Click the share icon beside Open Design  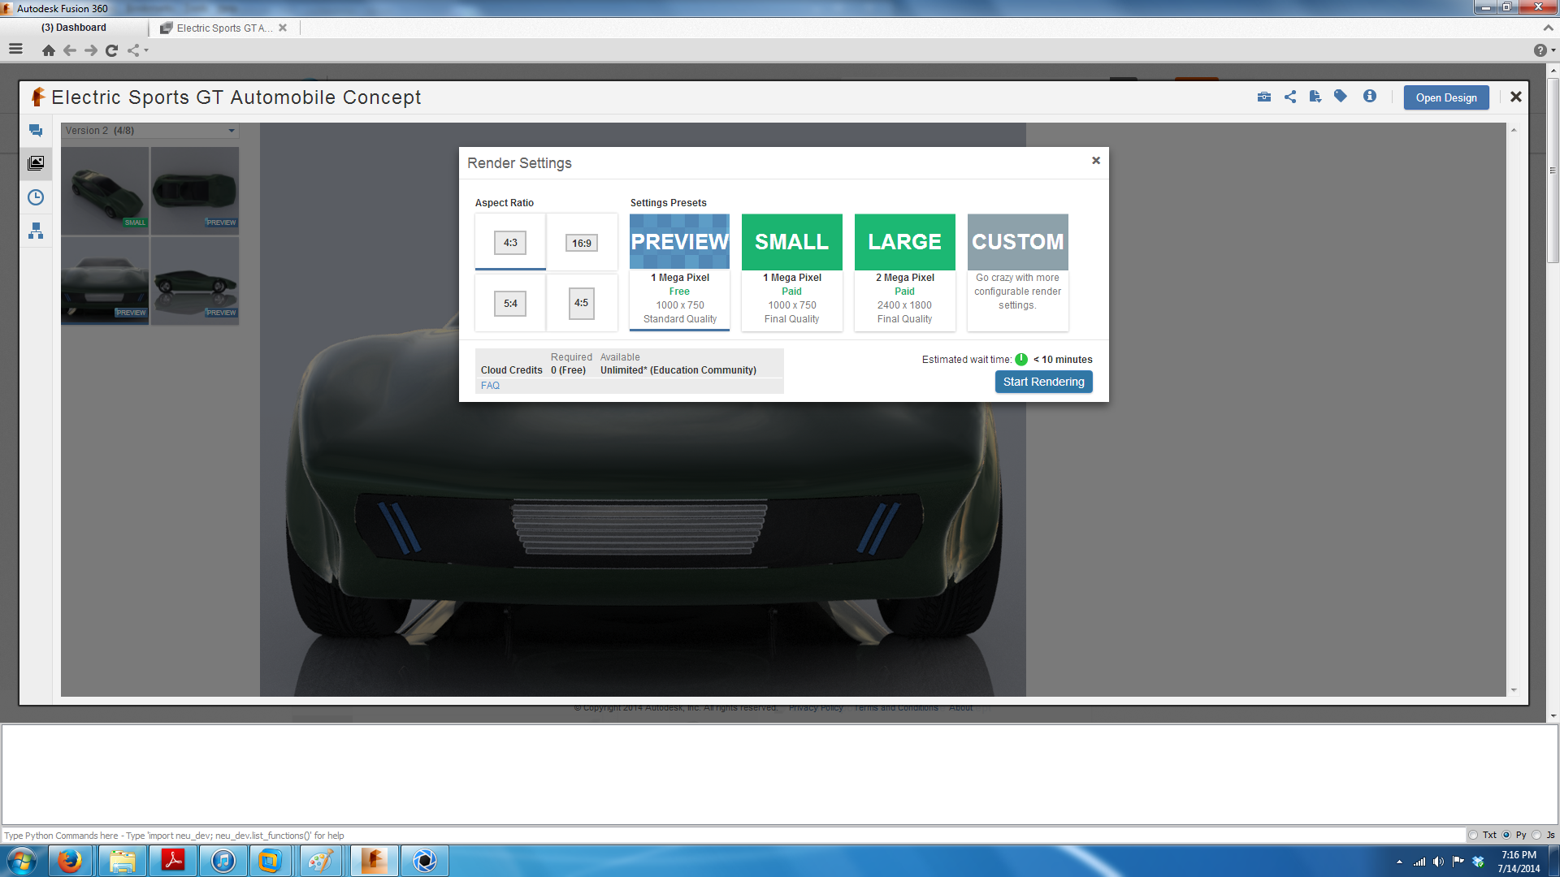(x=1290, y=97)
